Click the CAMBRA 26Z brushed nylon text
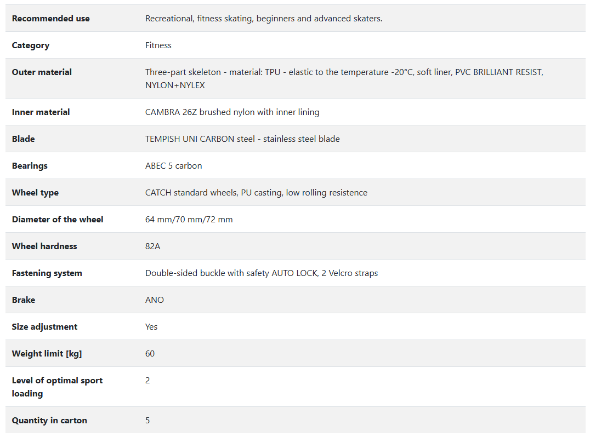This screenshot has height=437, width=590. pyautogui.click(x=232, y=112)
